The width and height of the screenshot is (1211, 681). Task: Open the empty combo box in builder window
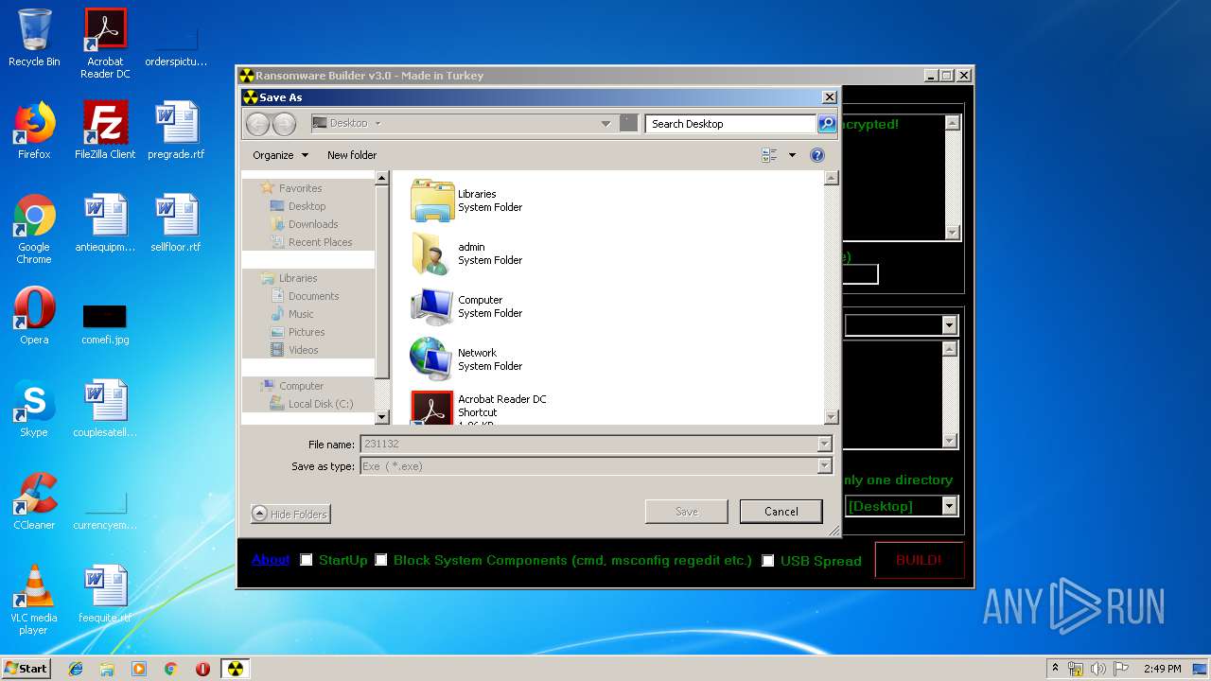click(x=950, y=325)
